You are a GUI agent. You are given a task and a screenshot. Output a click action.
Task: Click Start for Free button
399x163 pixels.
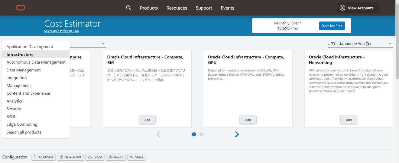tap(332, 26)
